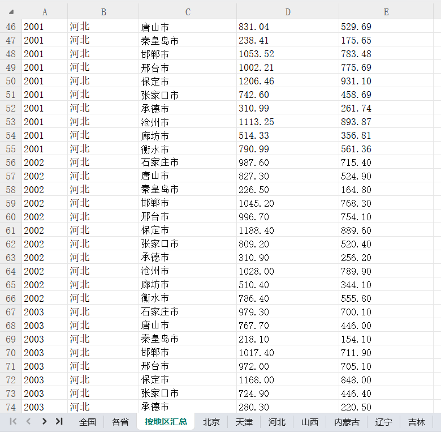The width and height of the screenshot is (441, 432).
Task: Jump to last sheet tab arrow
Action: click(x=59, y=421)
